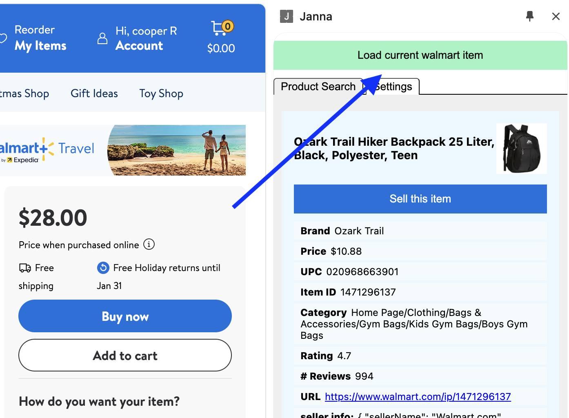Click the $28.00 price text

click(x=53, y=218)
